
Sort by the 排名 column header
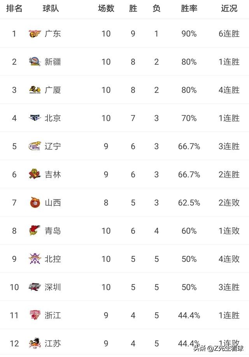[x=14, y=9]
